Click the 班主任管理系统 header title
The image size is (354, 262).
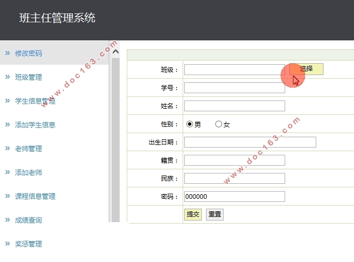click(57, 18)
